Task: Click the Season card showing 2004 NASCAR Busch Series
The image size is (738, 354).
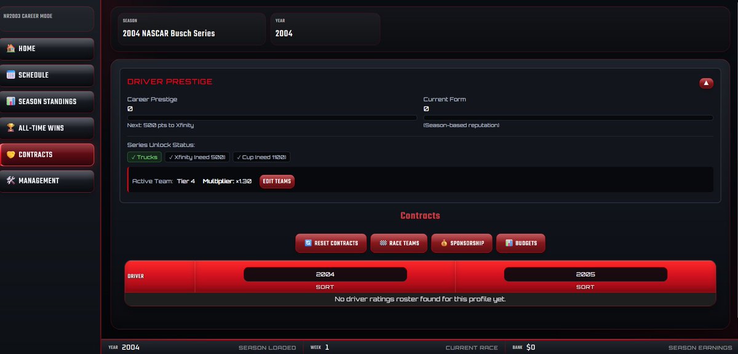Action: 192,29
